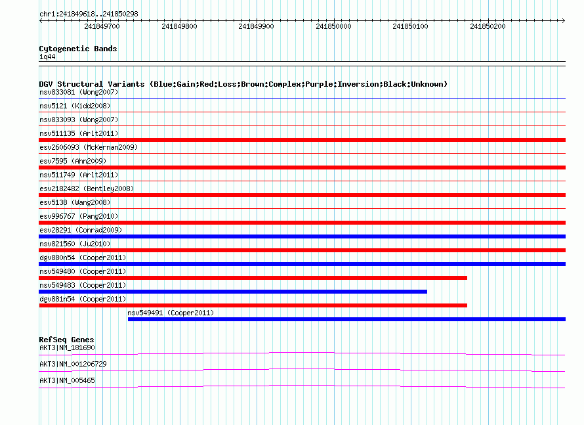Open transcript AKT3|NM_181690
This screenshot has height=425, width=584.
(x=67, y=348)
